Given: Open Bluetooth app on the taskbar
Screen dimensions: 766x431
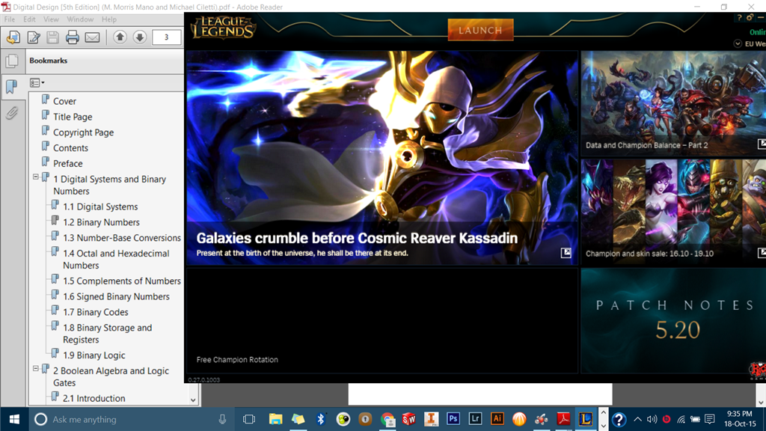Looking at the screenshot, I should pyautogui.click(x=320, y=419).
